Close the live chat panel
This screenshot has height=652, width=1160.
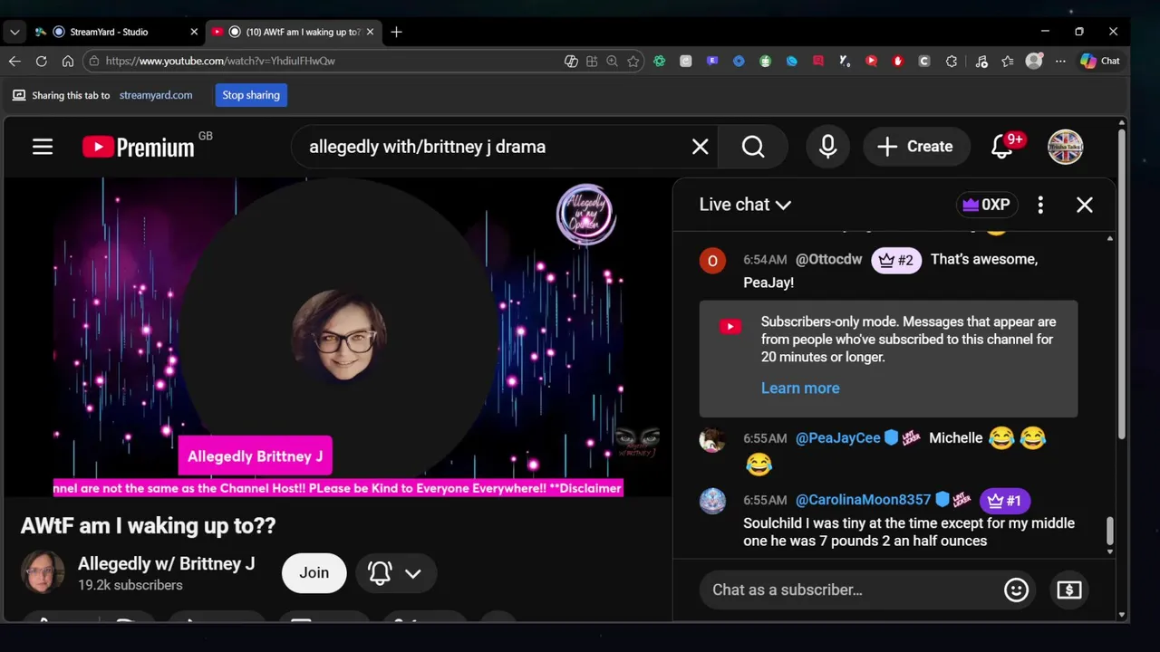point(1084,205)
